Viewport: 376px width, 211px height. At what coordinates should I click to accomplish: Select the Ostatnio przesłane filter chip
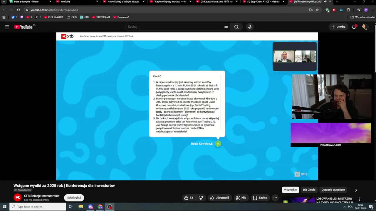pos(333,190)
